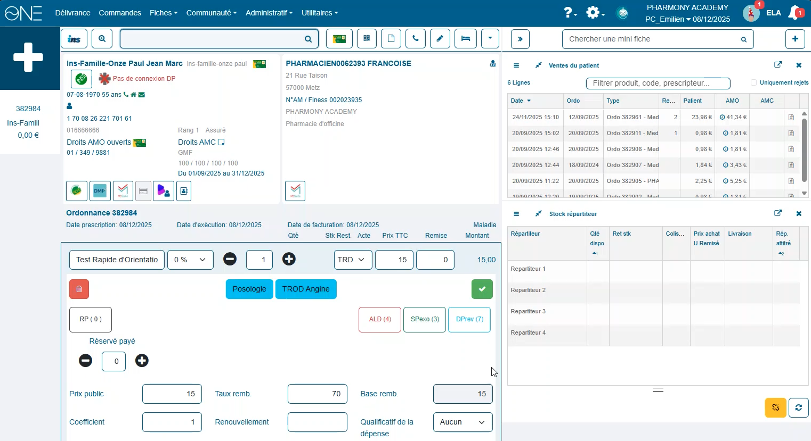
Task: Open document icon for Ordo 382961 row
Action: click(x=791, y=117)
